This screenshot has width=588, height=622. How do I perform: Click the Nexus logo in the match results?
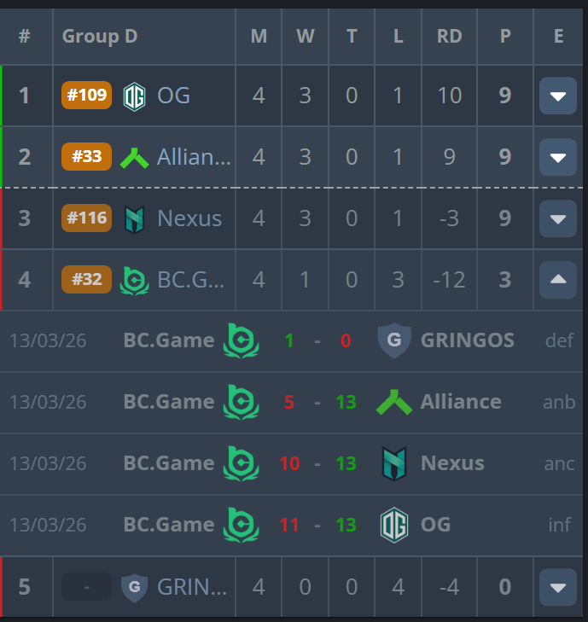tap(393, 463)
